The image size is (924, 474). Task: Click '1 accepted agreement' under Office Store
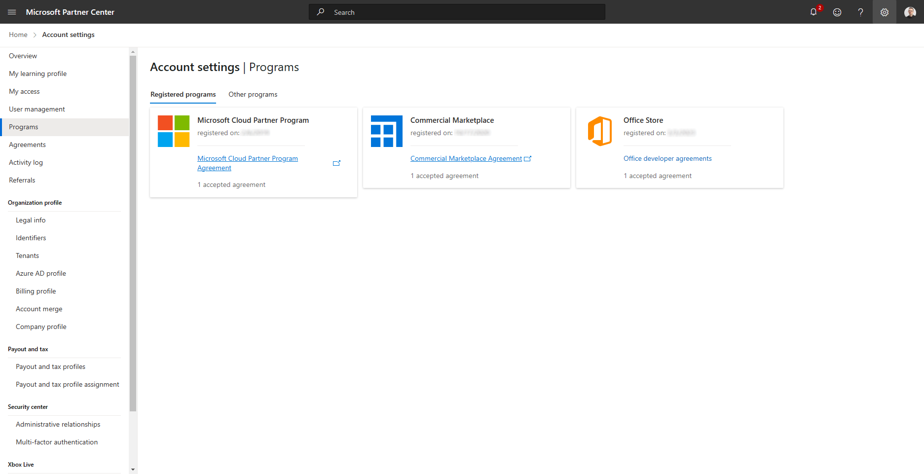(x=658, y=176)
